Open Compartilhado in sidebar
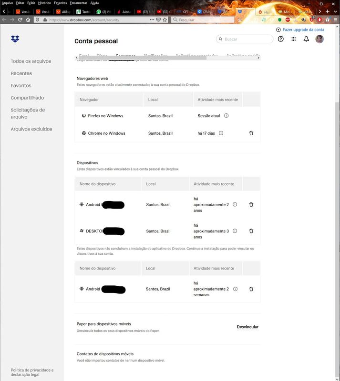This screenshot has height=381, width=340. 27,98
